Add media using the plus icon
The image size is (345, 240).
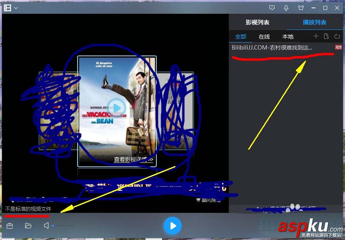click(x=317, y=36)
